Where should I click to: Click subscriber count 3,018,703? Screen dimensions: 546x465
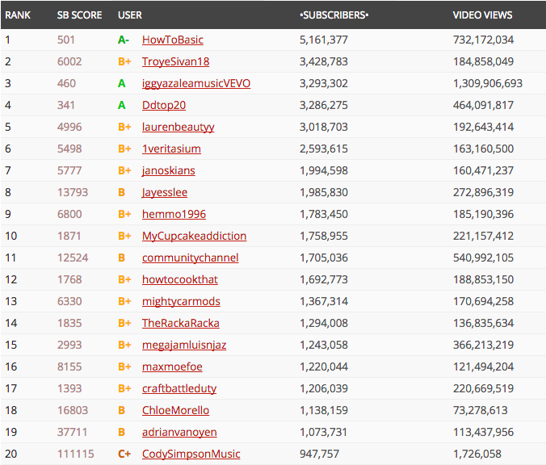tap(324, 127)
